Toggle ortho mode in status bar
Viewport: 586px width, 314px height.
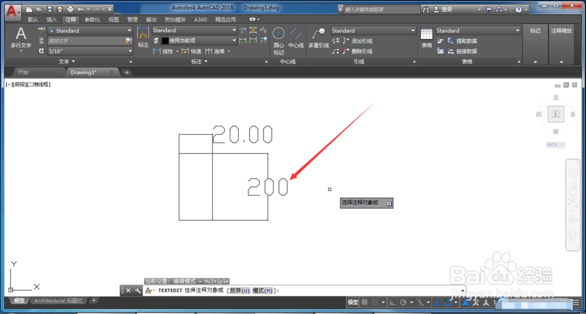pyautogui.click(x=393, y=302)
